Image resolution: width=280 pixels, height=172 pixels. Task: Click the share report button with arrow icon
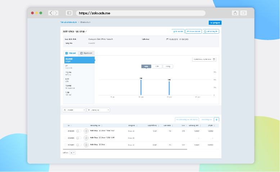193,31
